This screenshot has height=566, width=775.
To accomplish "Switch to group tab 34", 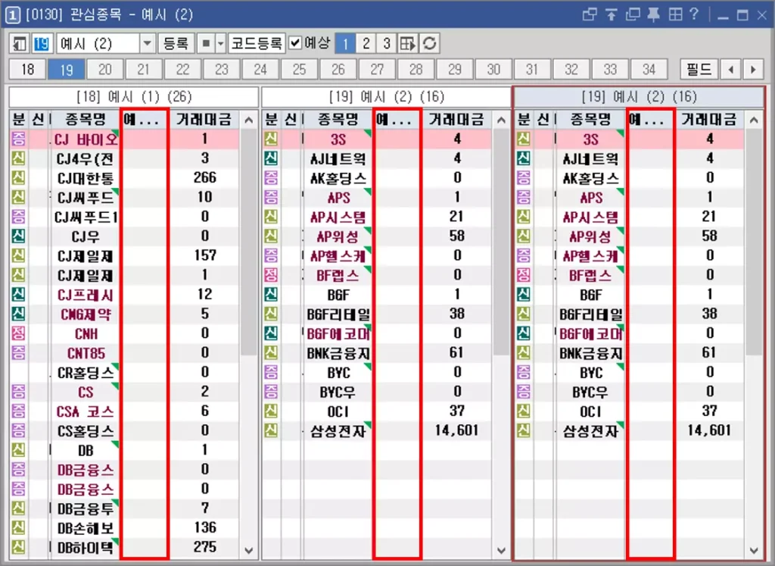I will click(x=649, y=69).
